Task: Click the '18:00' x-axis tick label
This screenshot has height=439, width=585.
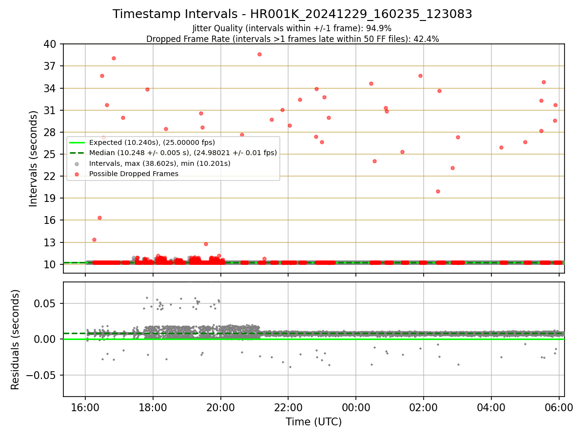Action: [x=153, y=407]
